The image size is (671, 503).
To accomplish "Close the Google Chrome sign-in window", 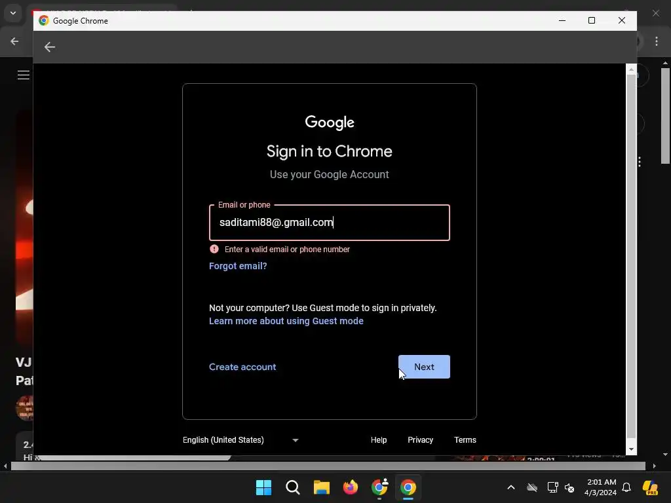I will [622, 20].
